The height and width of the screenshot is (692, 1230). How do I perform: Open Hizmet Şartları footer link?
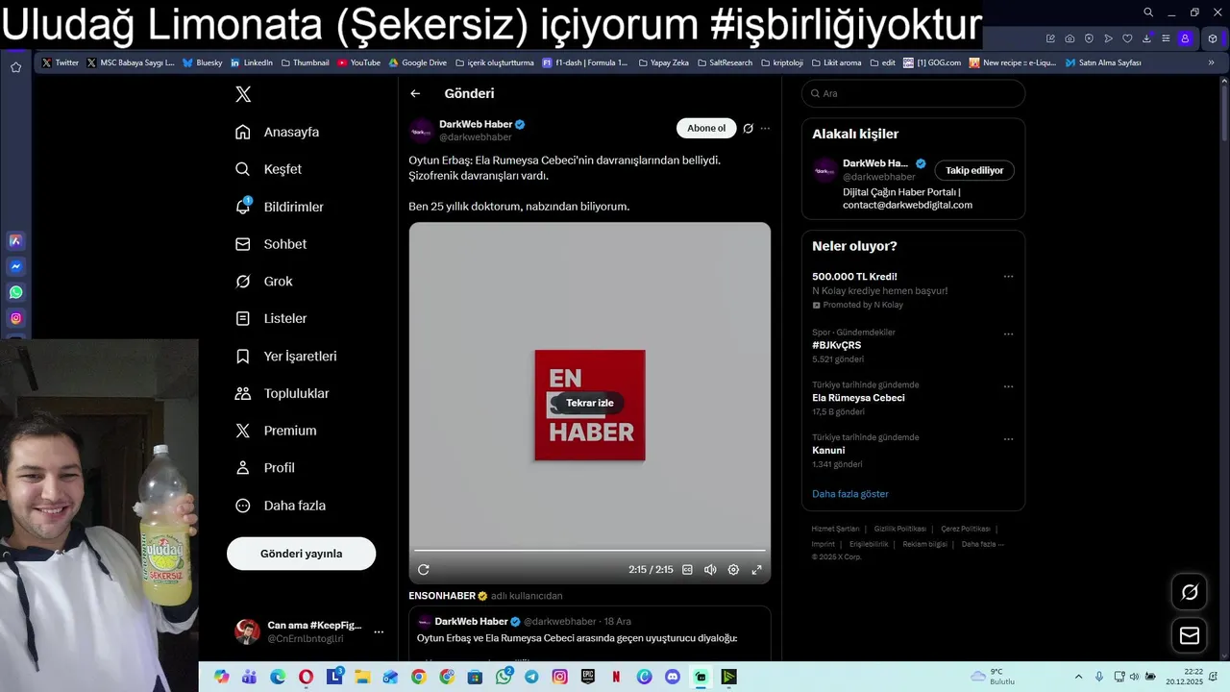coord(835,529)
